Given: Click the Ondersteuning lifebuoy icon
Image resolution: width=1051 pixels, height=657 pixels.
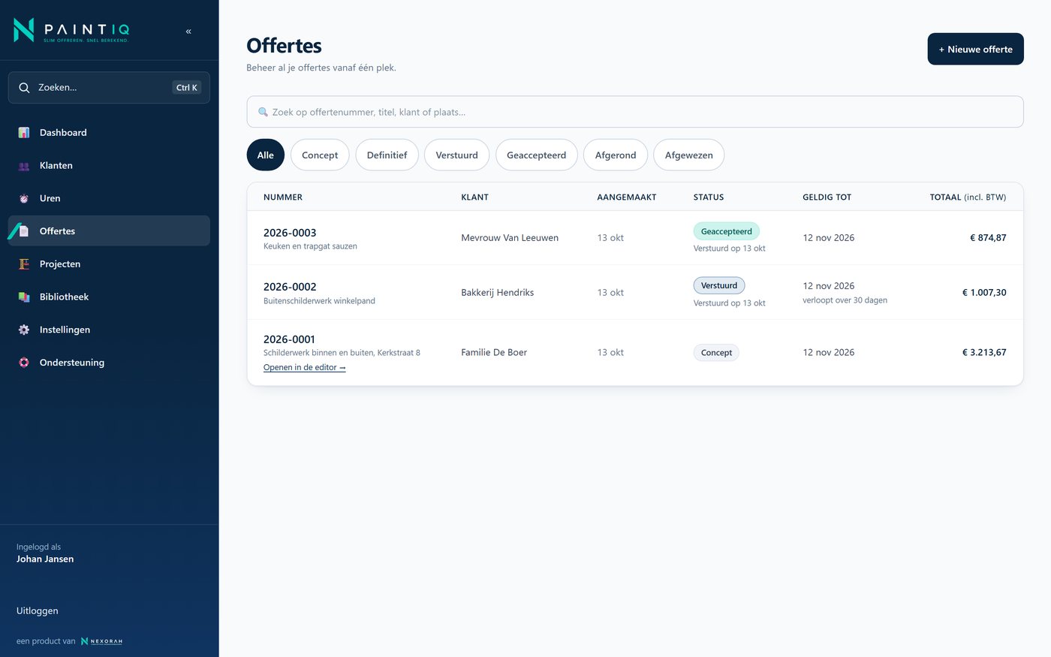Looking at the screenshot, I should (24, 363).
